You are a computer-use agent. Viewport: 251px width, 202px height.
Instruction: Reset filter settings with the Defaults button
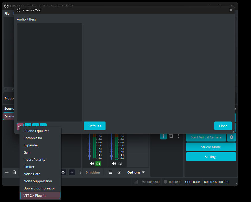[x=95, y=126]
